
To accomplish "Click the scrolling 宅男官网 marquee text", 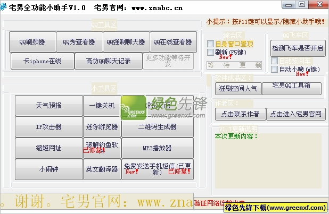I will [96, 201].
